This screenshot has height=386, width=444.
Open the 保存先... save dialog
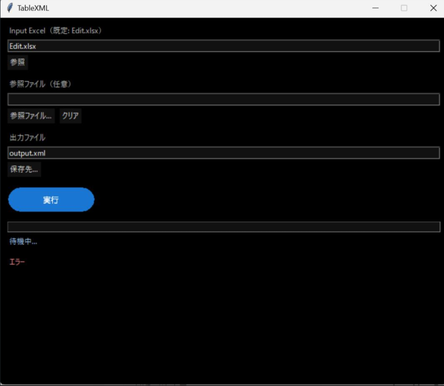24,169
